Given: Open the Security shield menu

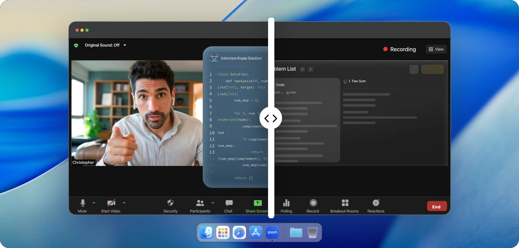Looking at the screenshot, I should pos(170,206).
